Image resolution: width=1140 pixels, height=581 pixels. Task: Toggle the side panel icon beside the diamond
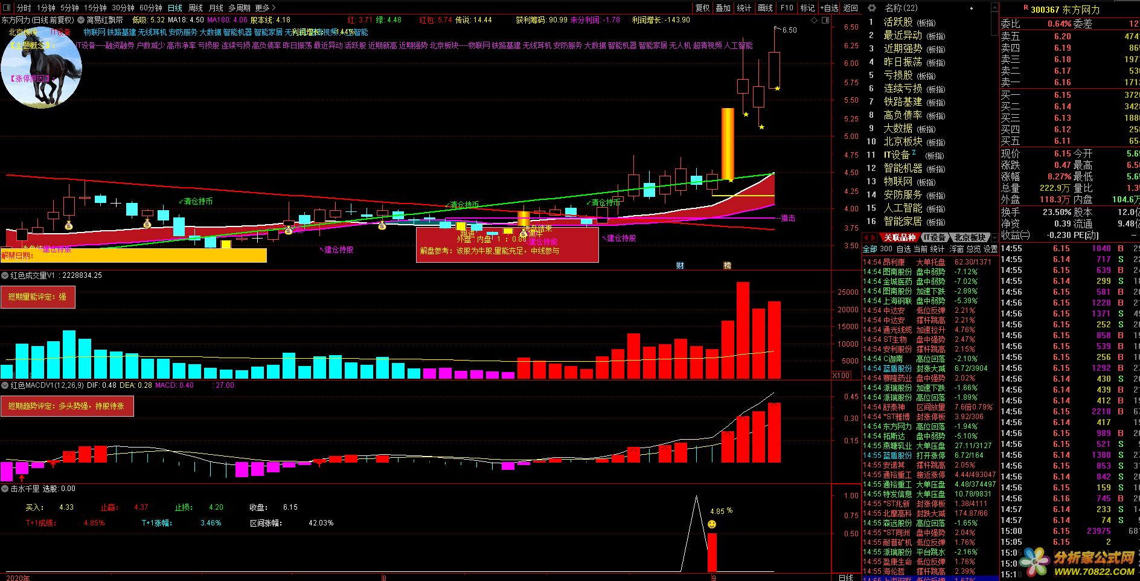825,21
